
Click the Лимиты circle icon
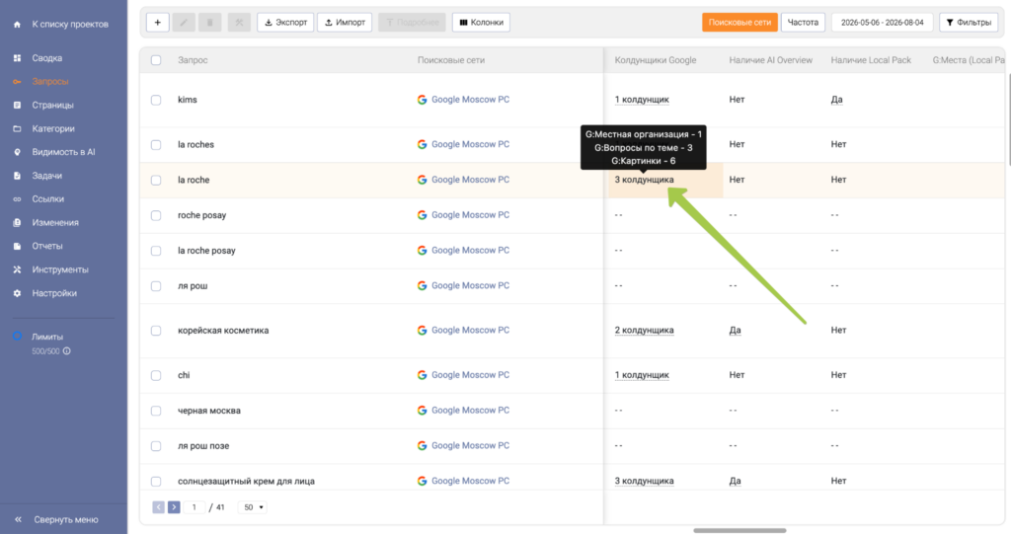click(x=18, y=336)
